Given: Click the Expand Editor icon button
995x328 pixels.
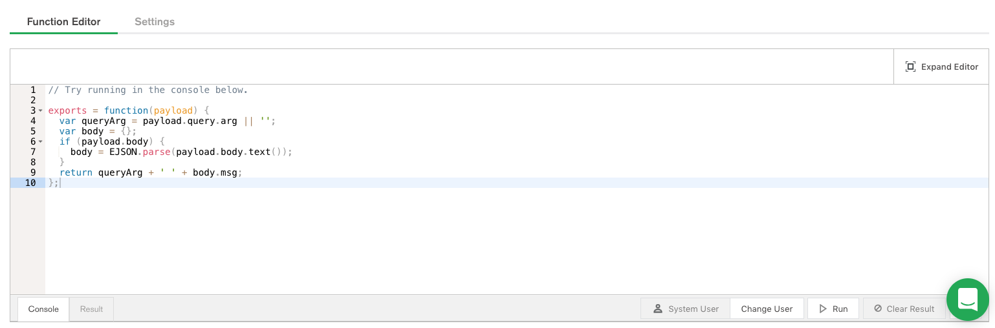Looking at the screenshot, I should tap(910, 67).
